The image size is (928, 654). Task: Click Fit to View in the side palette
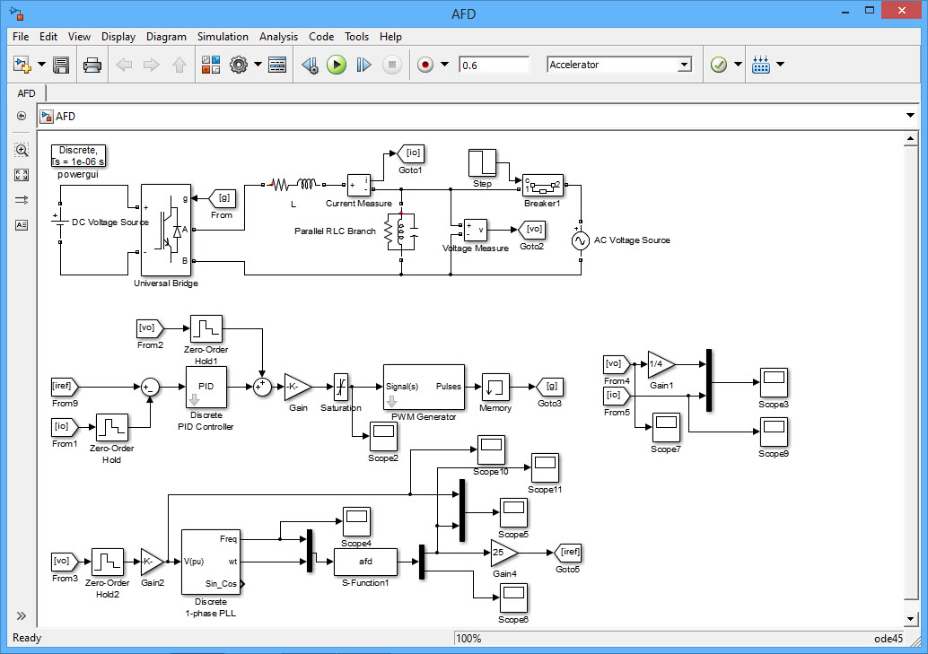pos(22,175)
